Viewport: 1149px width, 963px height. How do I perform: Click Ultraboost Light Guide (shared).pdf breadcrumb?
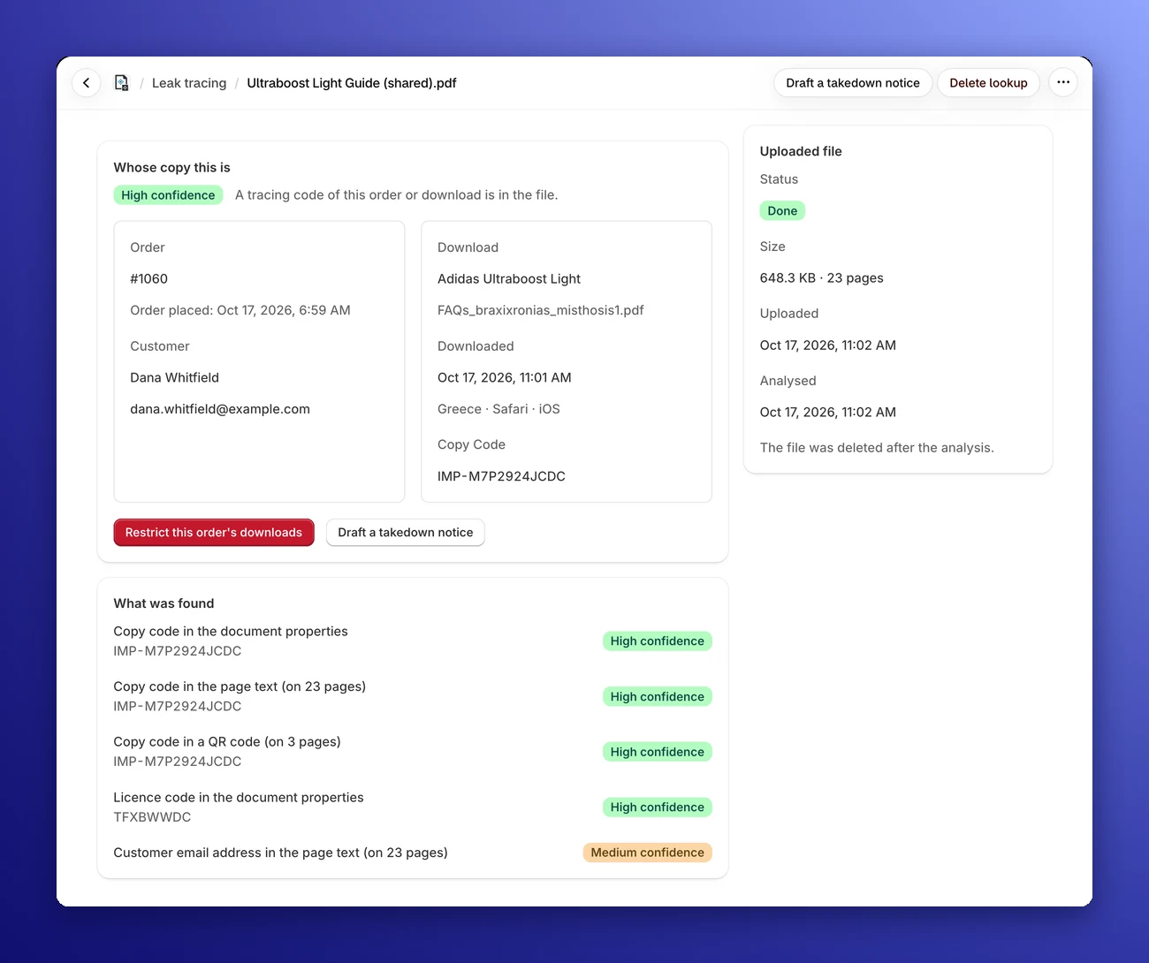coord(352,83)
